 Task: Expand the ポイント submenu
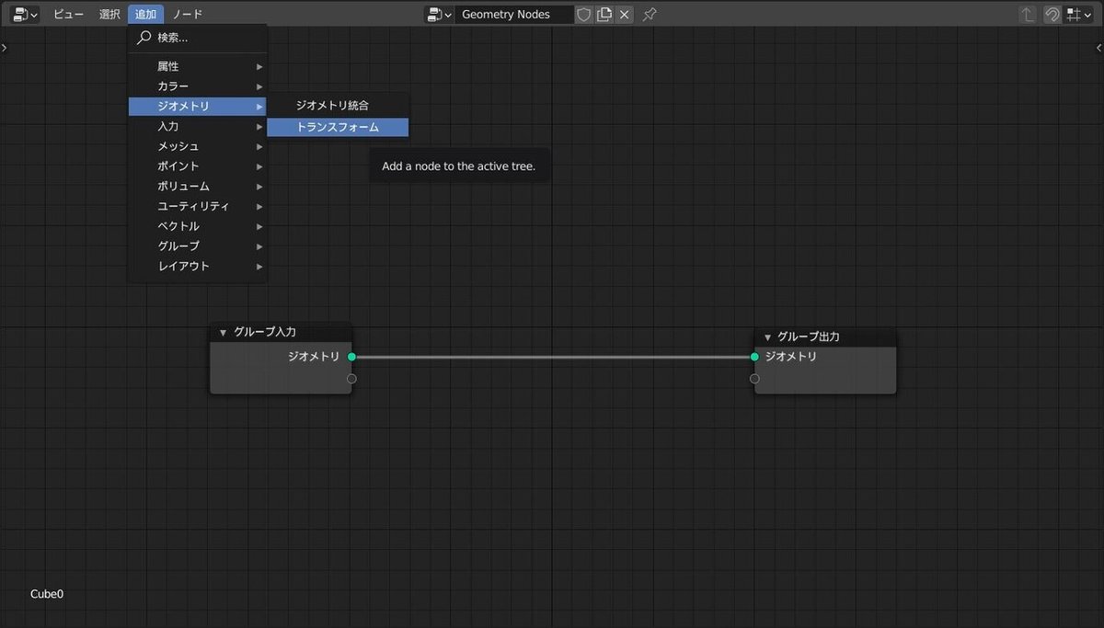(198, 166)
